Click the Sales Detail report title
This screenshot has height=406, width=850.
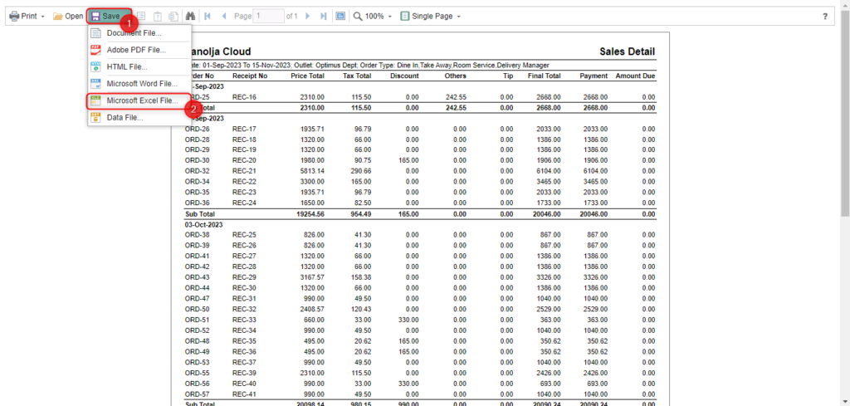(628, 51)
